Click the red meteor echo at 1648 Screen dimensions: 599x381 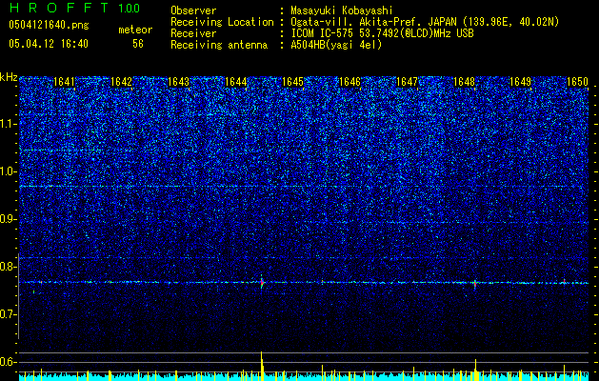(x=475, y=284)
